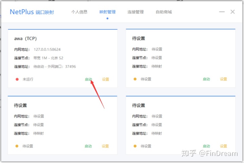Click the red 未运行 status dot

(17, 79)
